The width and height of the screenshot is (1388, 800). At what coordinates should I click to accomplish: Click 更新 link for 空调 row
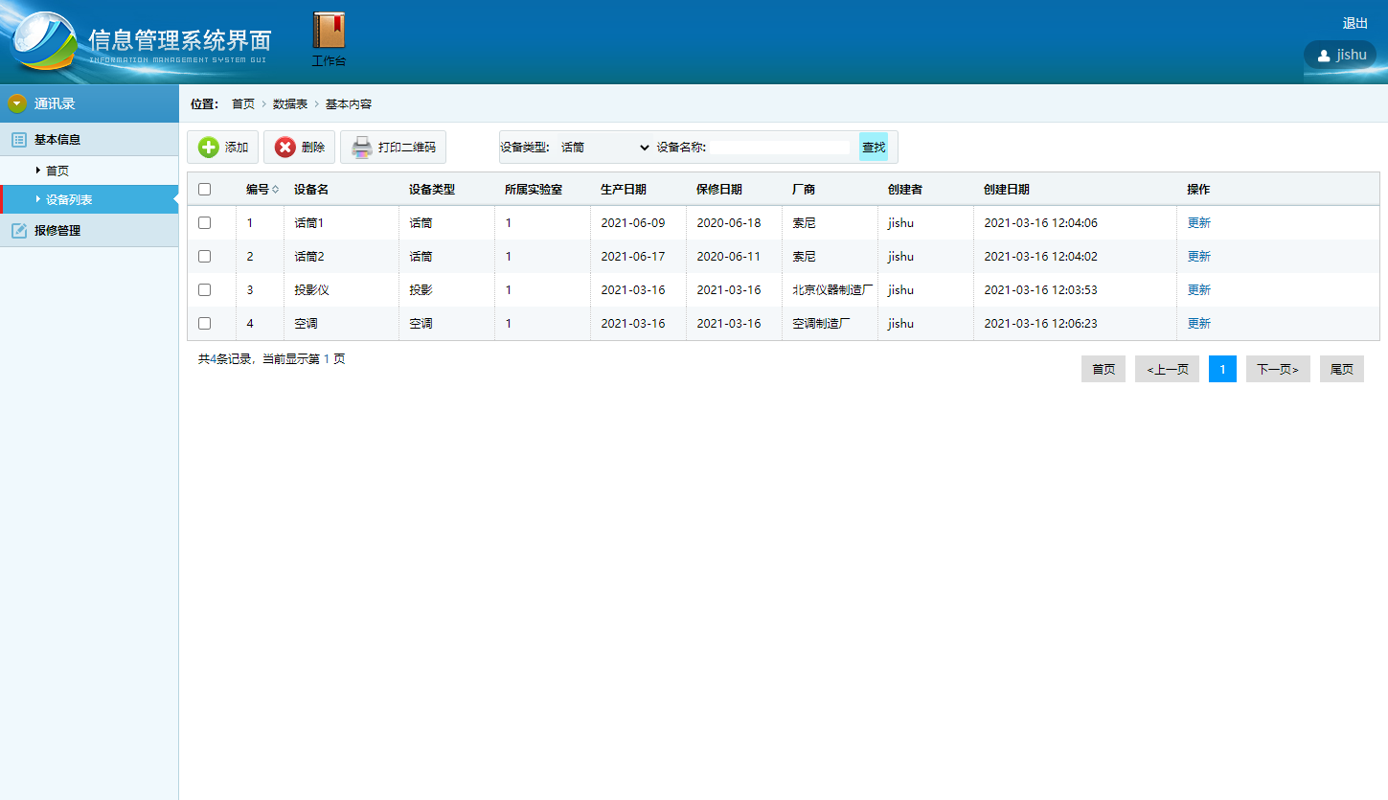coord(1198,324)
